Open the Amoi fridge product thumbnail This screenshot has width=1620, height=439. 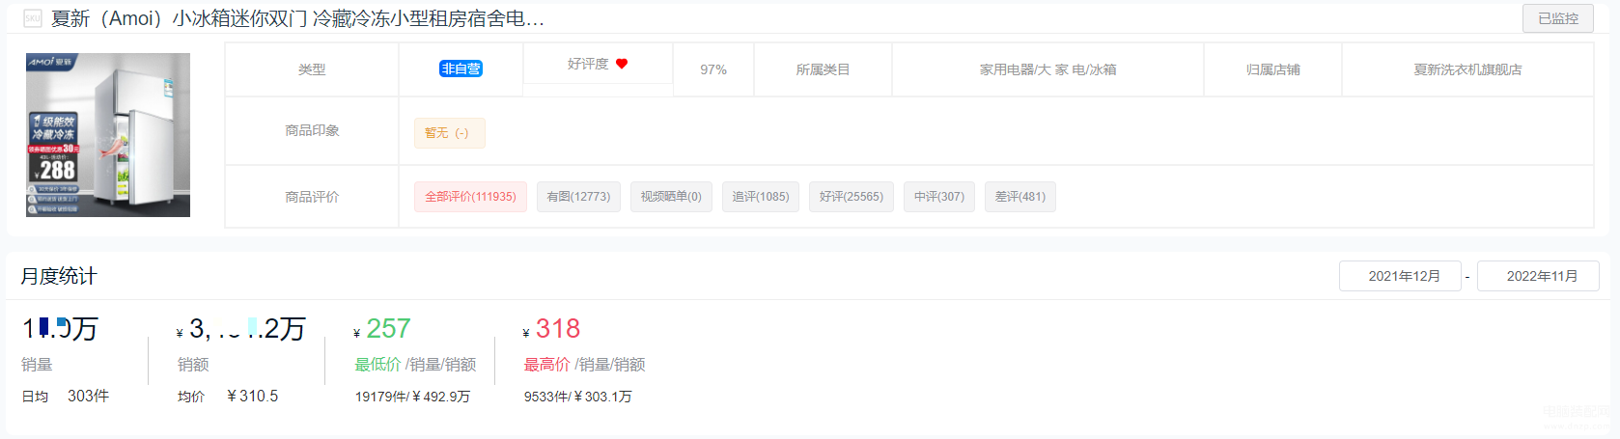point(108,135)
